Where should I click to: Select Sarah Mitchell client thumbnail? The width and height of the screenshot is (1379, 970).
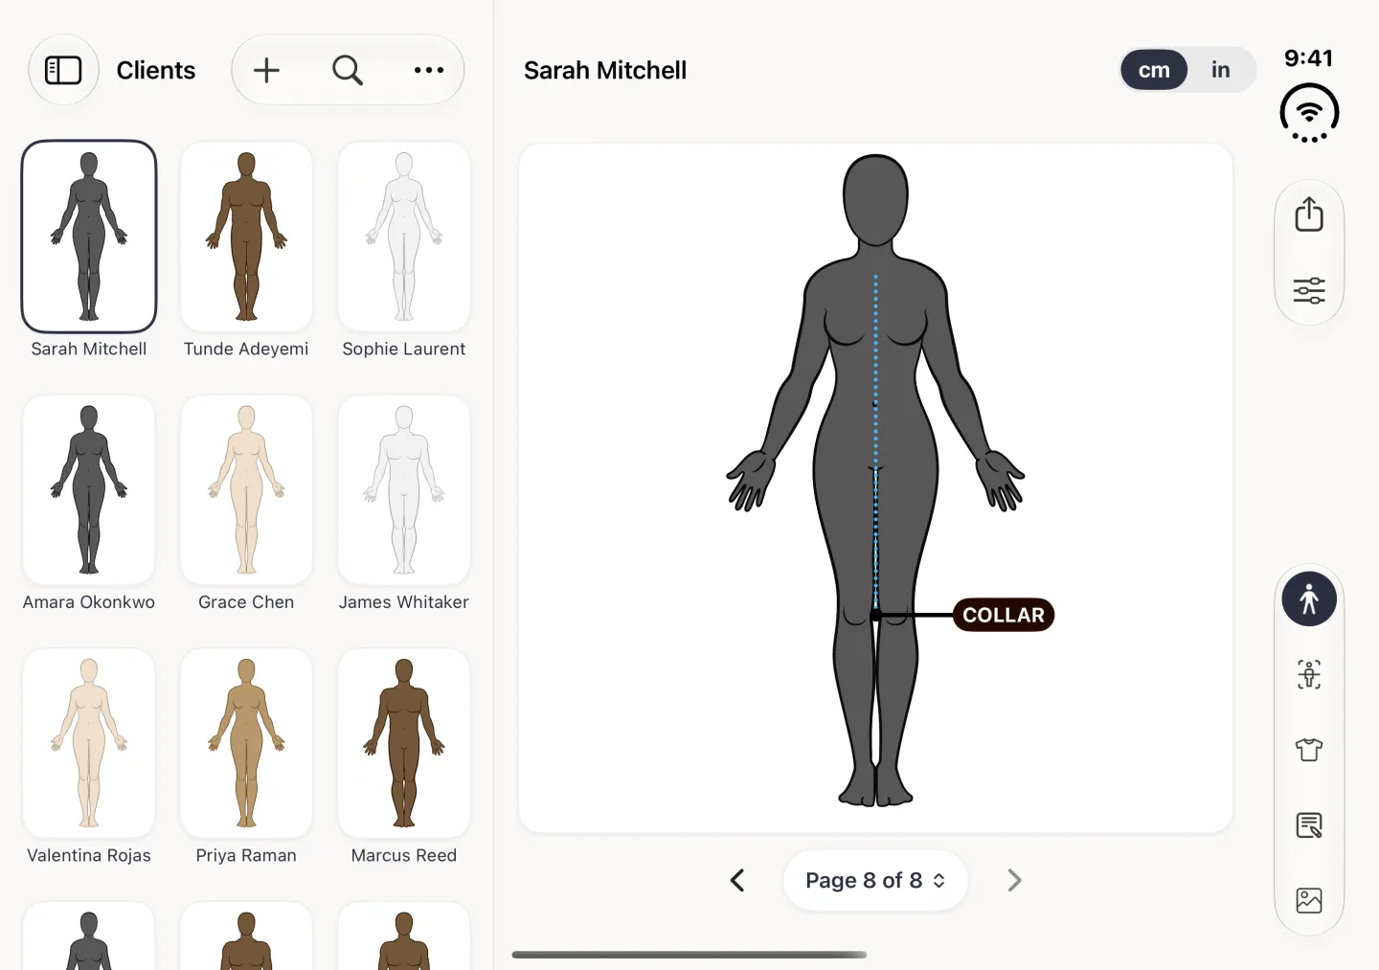coord(89,237)
